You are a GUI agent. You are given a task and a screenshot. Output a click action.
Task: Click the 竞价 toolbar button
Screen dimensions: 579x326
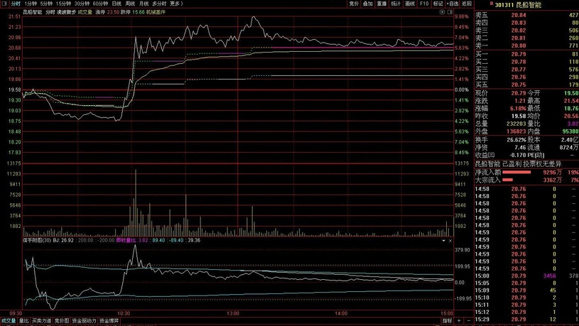click(354, 4)
